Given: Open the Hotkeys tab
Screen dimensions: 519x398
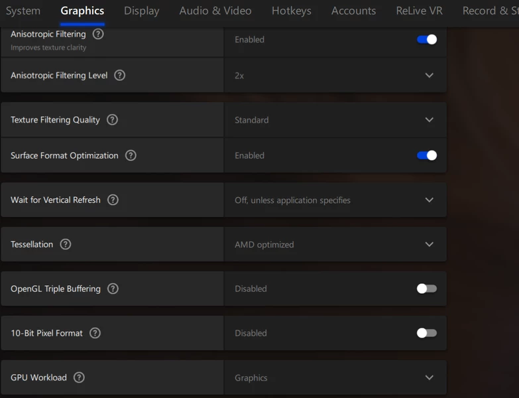Looking at the screenshot, I should point(291,11).
